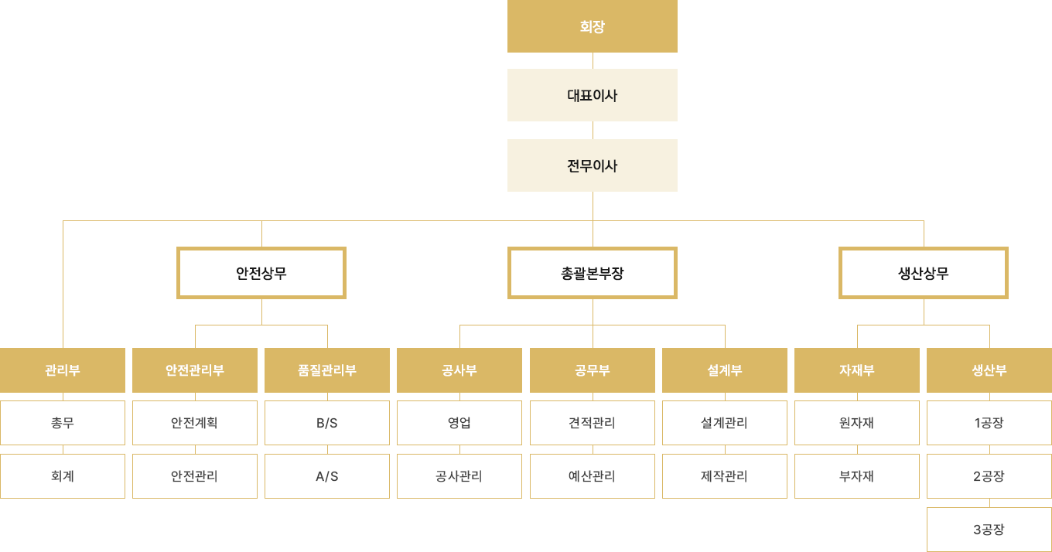1052x552 pixels.
Task: Select the 안전관리부 department header
Action: click(x=195, y=370)
